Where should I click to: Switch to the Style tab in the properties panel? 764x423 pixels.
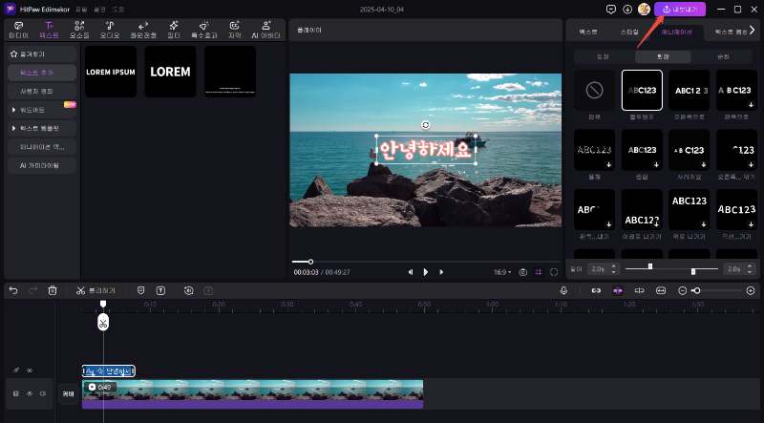(x=629, y=32)
